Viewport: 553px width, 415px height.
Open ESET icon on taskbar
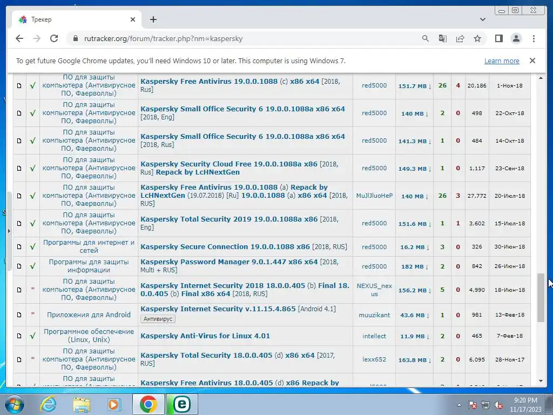coord(181,404)
